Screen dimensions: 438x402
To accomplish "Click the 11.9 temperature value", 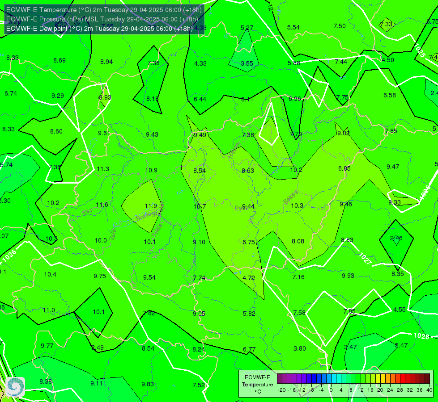I will 151,206.
